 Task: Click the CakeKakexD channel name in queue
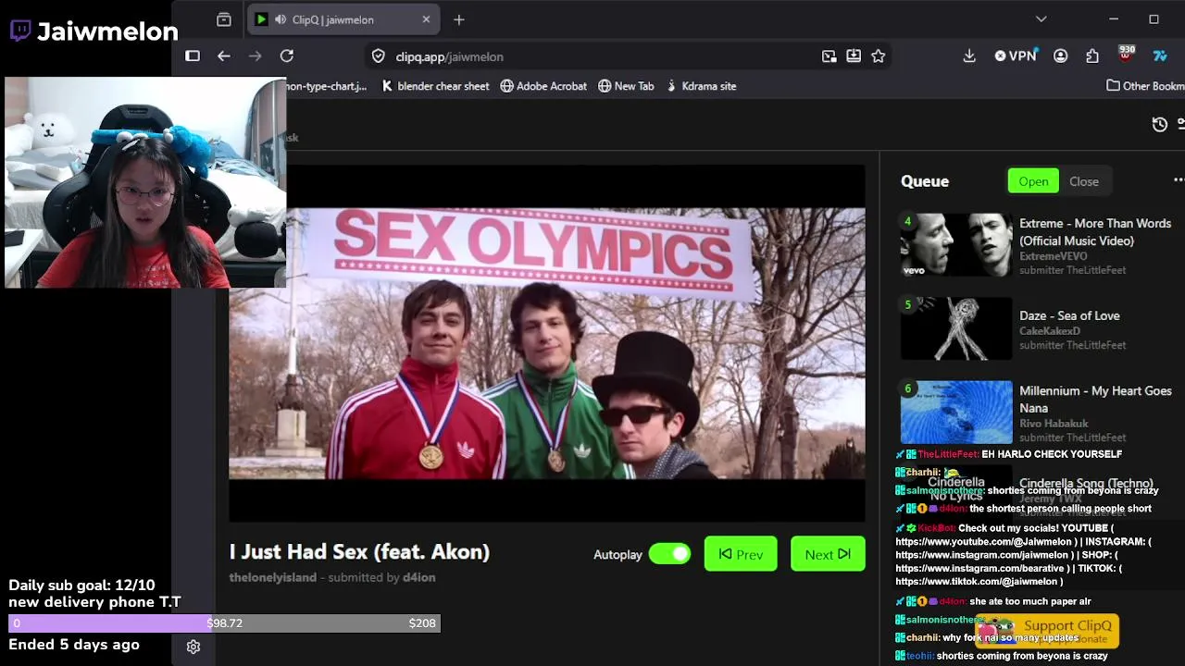[1050, 331]
